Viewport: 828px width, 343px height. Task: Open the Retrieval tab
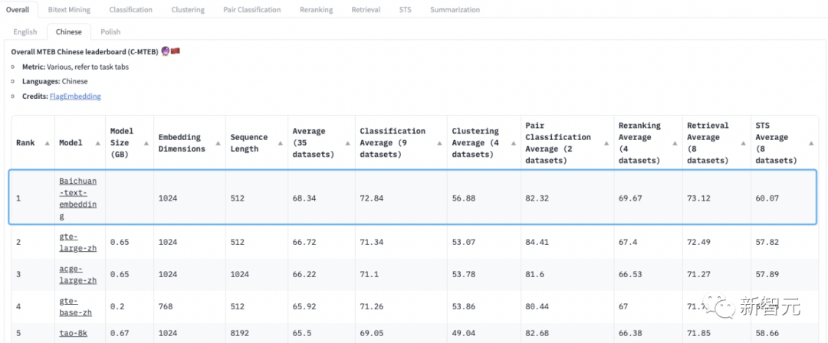click(x=366, y=10)
